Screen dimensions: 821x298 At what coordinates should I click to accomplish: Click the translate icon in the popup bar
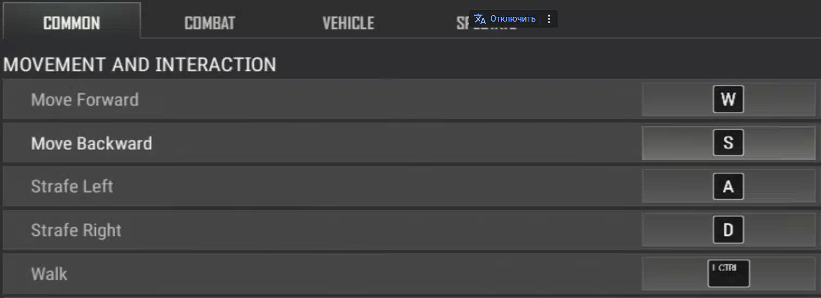click(x=480, y=19)
